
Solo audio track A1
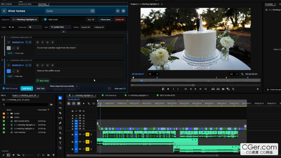click(x=87, y=134)
